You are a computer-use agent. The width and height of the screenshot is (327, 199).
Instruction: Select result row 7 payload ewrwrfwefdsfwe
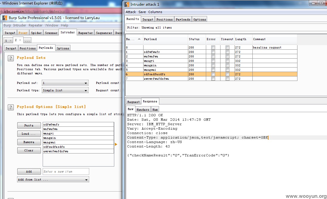click(x=211, y=79)
